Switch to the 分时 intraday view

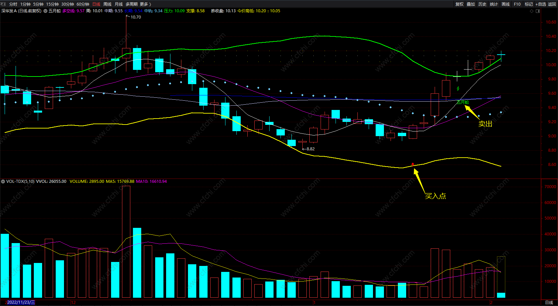[x=13, y=4]
